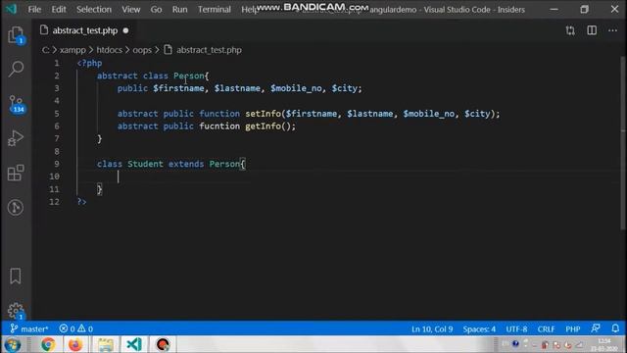
Task: Click the xampp breadcrumb segment
Action: point(72,50)
